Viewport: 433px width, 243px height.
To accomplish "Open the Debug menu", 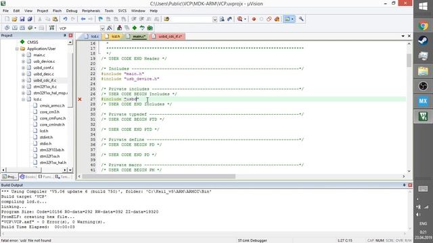I will 72,11.
